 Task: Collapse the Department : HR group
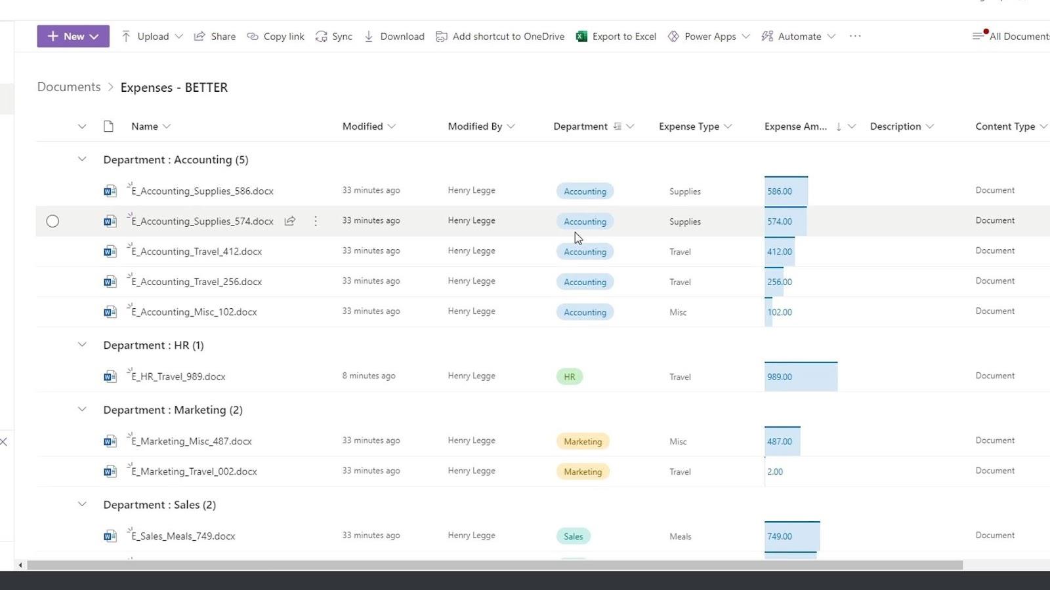[x=82, y=344]
